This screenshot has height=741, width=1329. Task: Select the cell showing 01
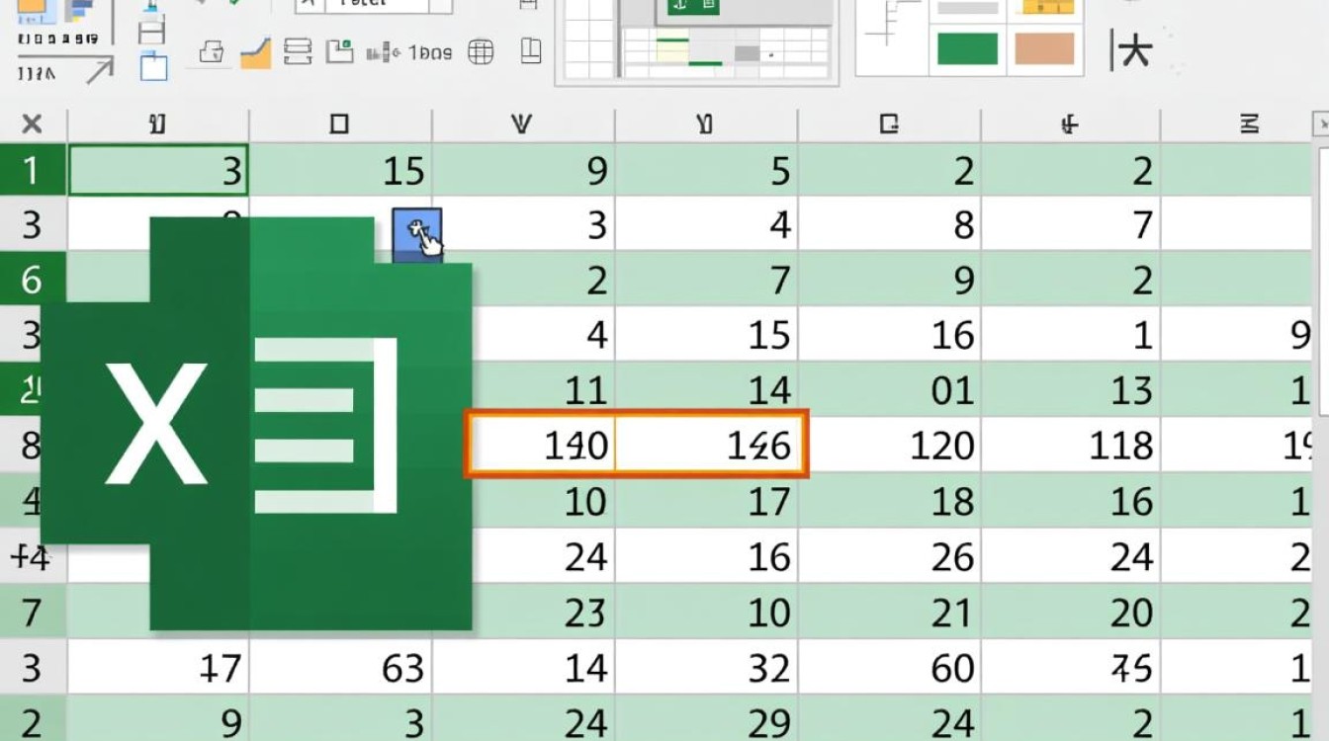(x=889, y=390)
